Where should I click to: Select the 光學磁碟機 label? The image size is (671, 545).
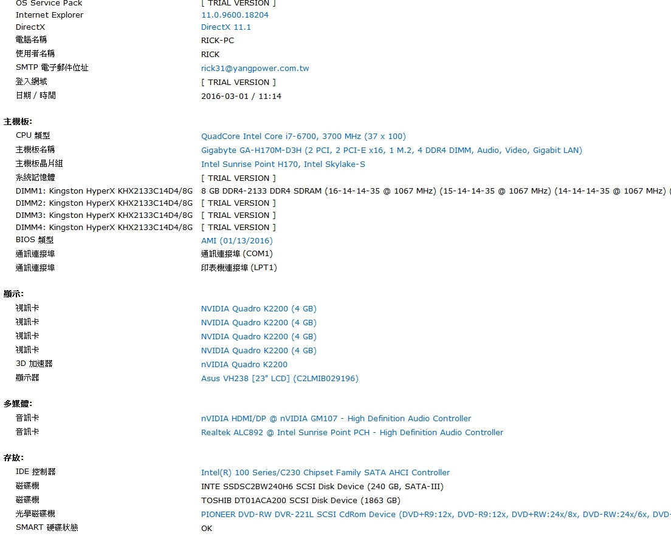pyautogui.click(x=35, y=513)
